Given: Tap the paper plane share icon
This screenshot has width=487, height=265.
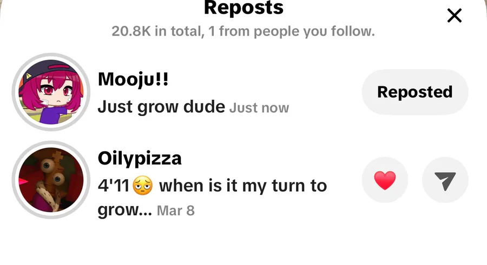Looking at the screenshot, I should [x=445, y=181].
